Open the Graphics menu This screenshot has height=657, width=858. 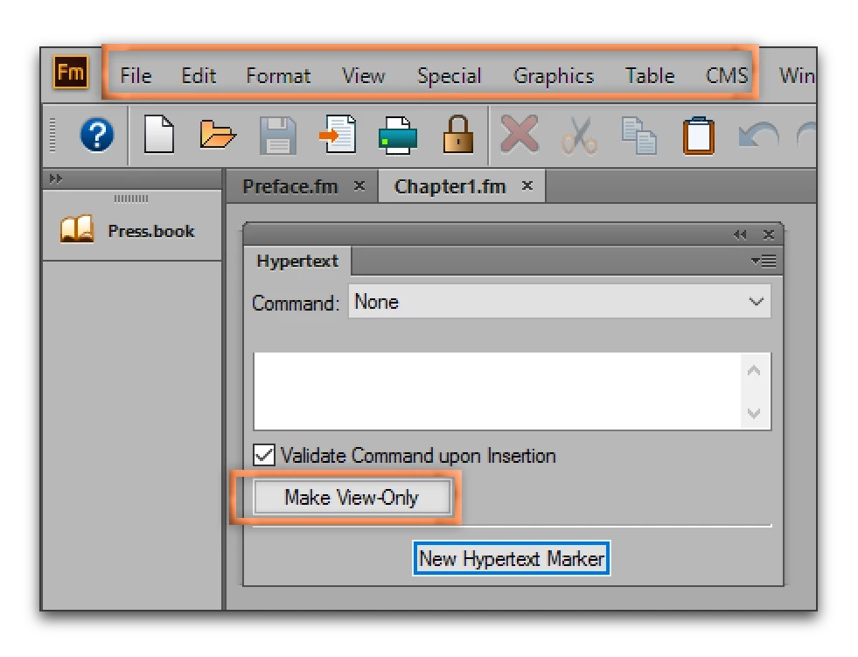(x=554, y=75)
